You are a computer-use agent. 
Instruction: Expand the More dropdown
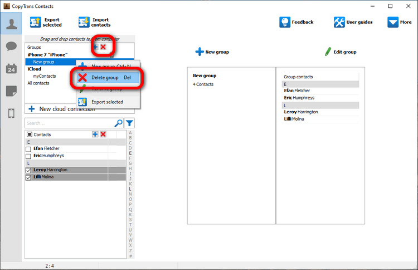coord(400,22)
